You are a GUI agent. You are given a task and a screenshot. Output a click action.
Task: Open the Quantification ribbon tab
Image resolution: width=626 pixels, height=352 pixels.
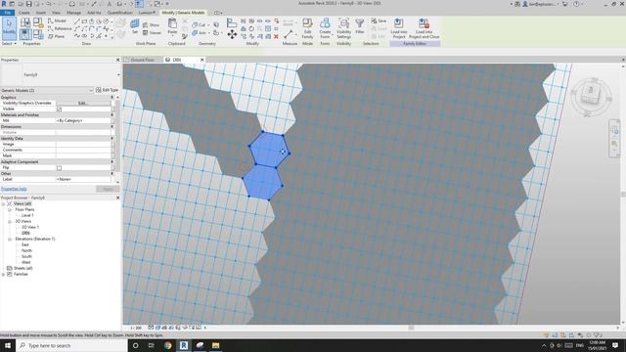pyautogui.click(x=119, y=13)
